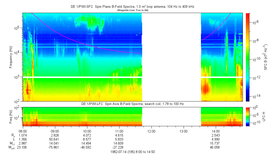
Task: Click the LFC search coil panel title
Action: coord(133,104)
